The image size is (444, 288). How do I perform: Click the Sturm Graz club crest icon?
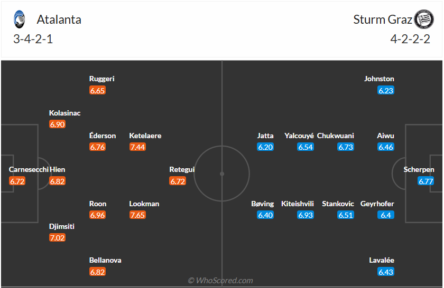423,20
